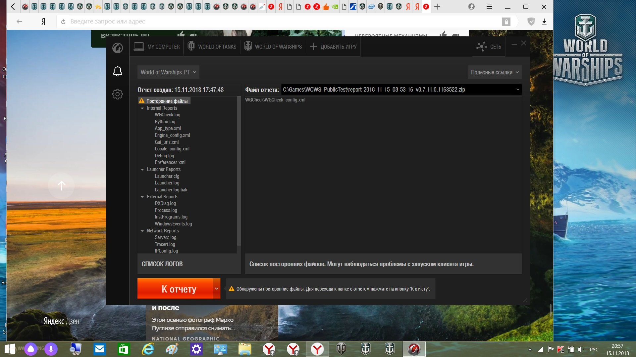Open Process.log in the tree
The width and height of the screenshot is (636, 357).
tap(166, 210)
